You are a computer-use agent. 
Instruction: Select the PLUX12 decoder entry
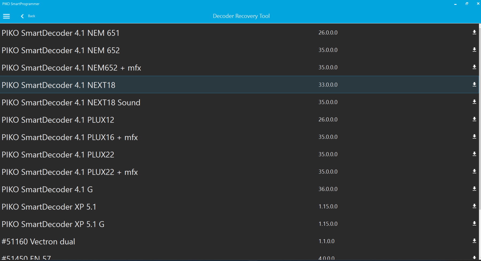(239, 119)
